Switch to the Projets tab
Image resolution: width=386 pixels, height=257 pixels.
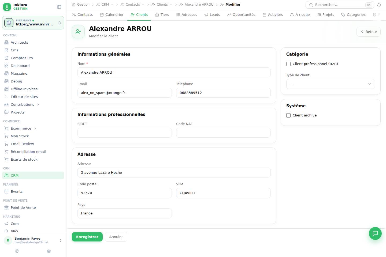coord(325,14)
